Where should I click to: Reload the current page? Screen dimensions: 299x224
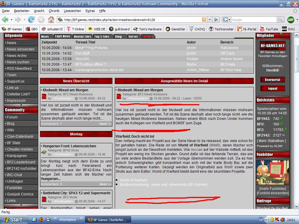pyautogui.click(x=31, y=20)
